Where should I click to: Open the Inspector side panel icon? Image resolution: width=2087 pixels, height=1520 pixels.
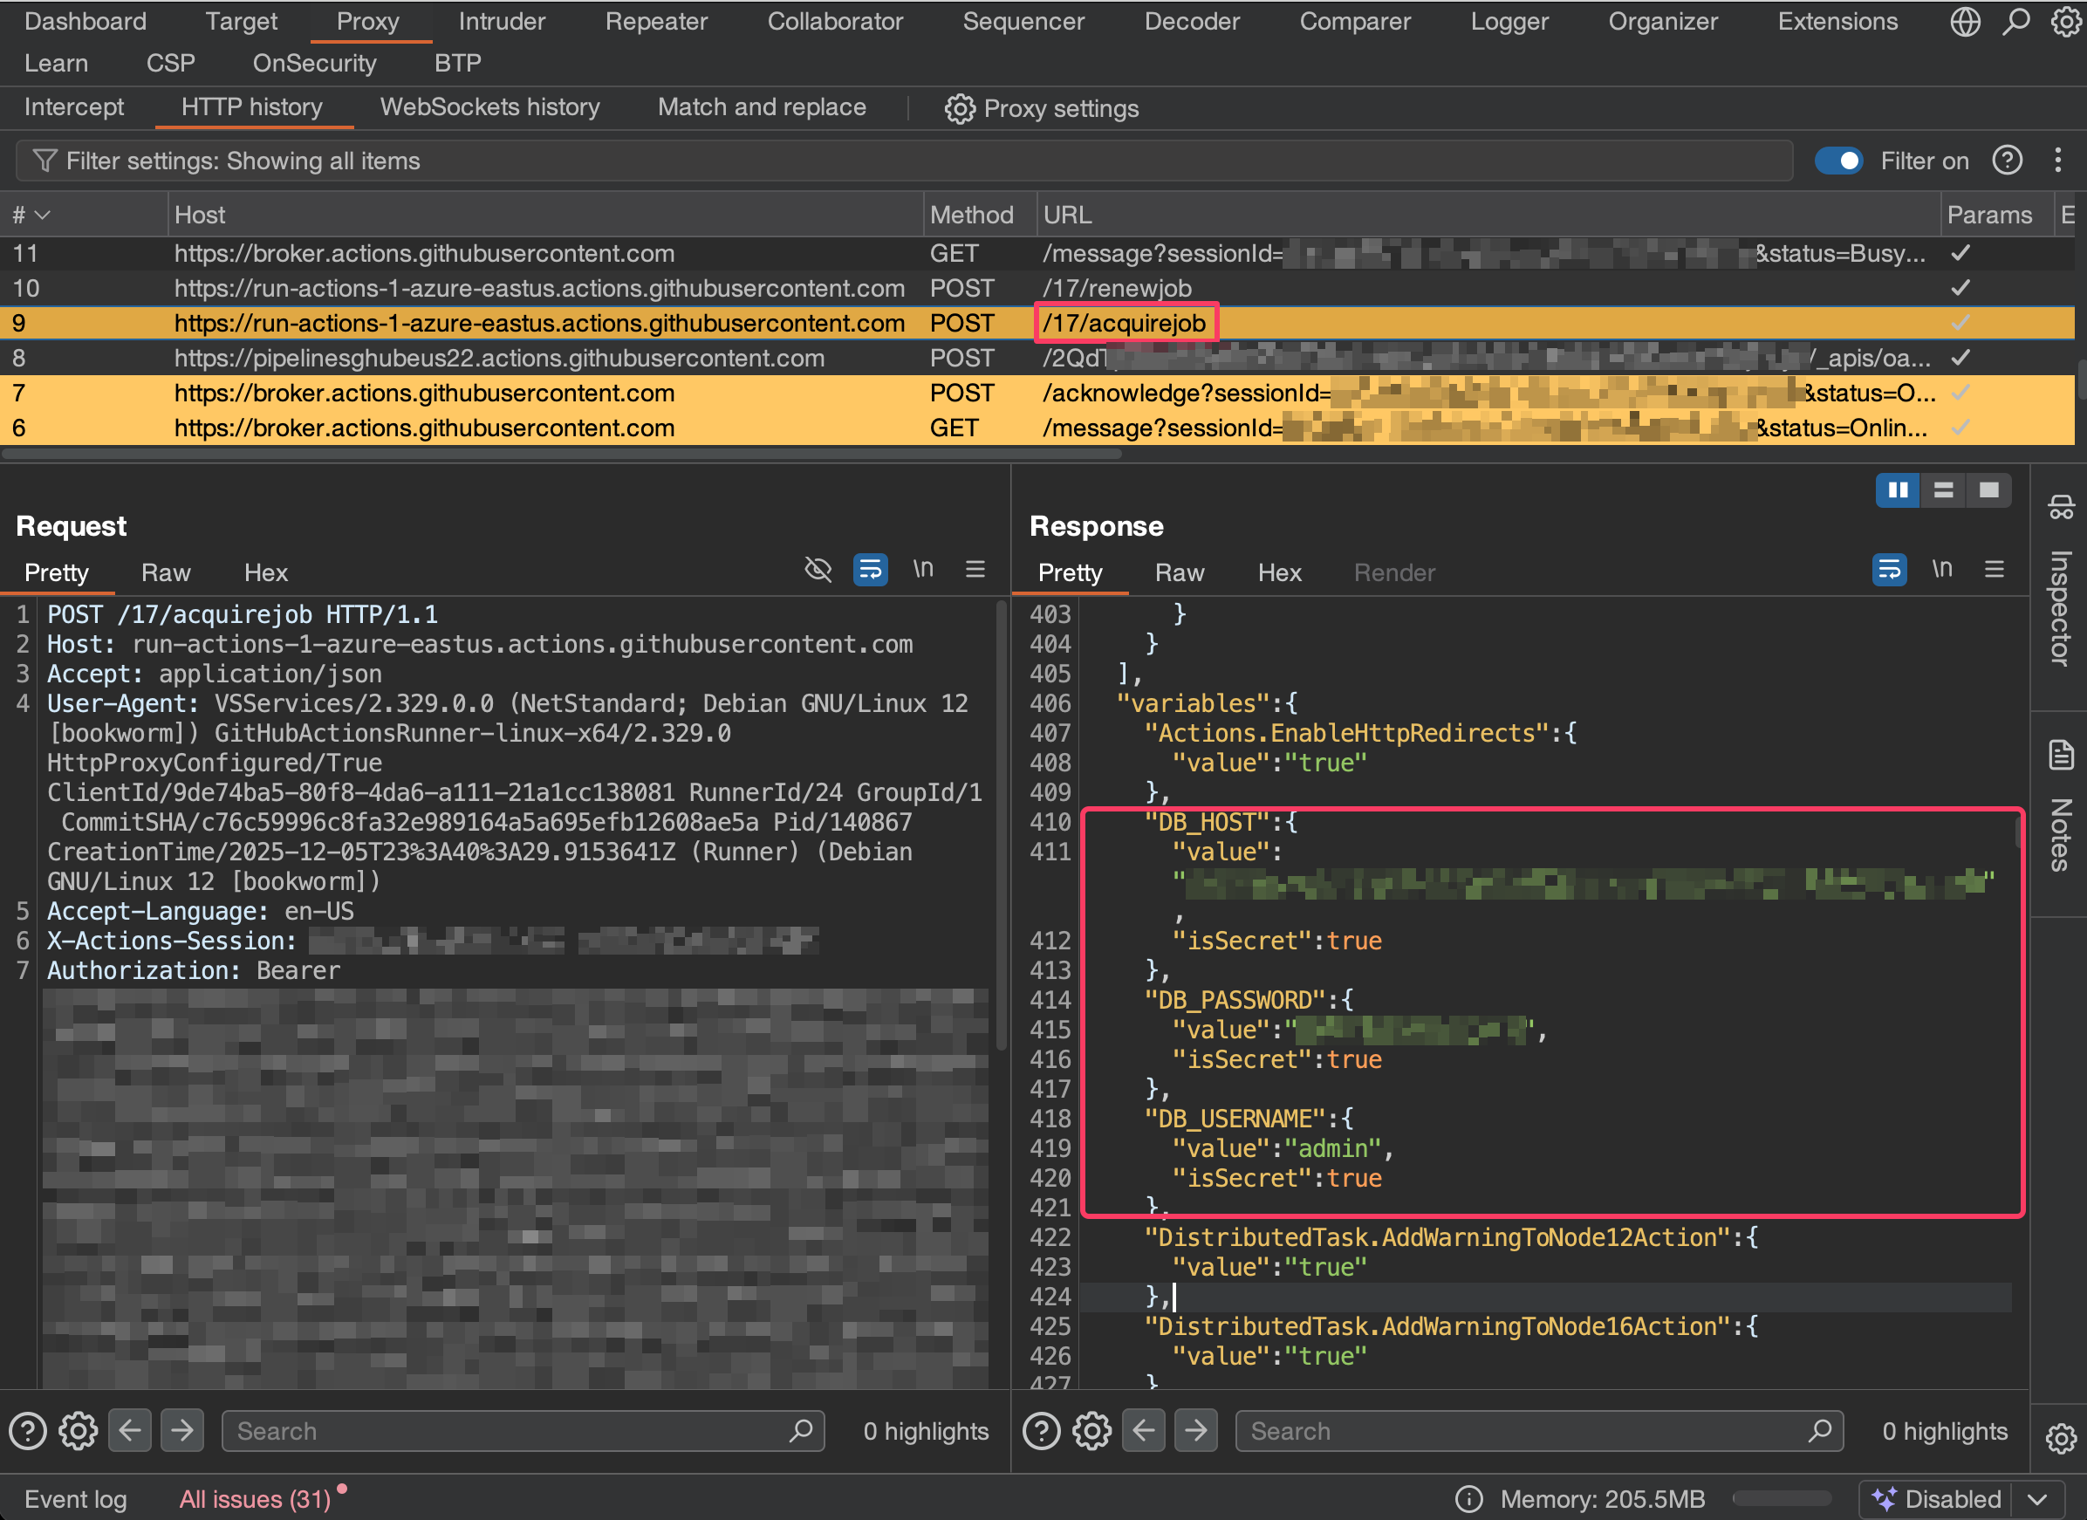[2059, 508]
